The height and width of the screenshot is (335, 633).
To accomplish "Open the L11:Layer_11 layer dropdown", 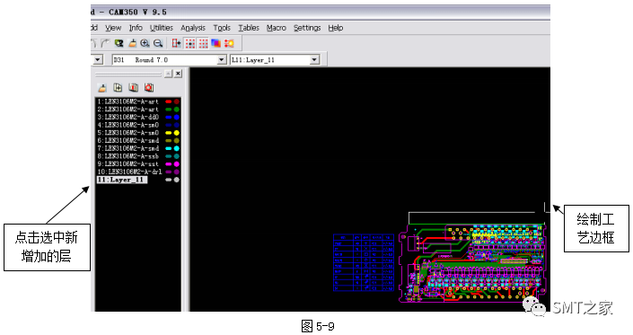I will [314, 60].
